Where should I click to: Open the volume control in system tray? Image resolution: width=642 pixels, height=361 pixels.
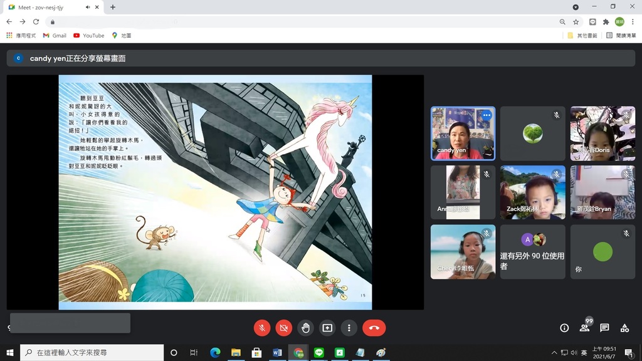point(574,352)
